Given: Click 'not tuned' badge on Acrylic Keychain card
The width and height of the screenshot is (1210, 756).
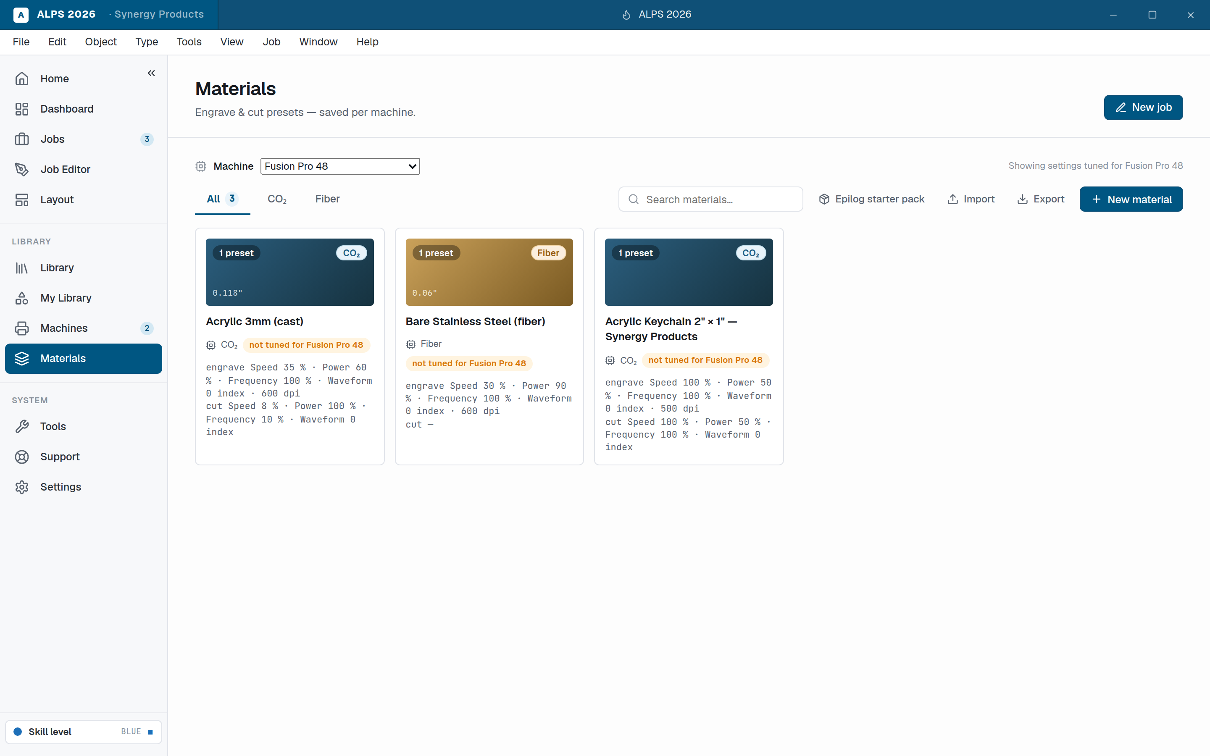Looking at the screenshot, I should point(705,360).
